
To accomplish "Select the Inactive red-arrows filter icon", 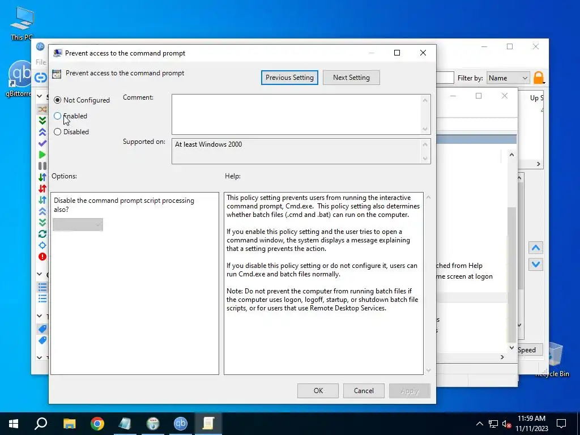I will pyautogui.click(x=42, y=189).
